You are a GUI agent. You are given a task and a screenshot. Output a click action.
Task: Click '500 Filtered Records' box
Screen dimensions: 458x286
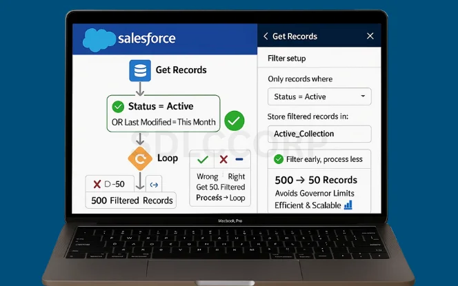pyautogui.click(x=131, y=201)
